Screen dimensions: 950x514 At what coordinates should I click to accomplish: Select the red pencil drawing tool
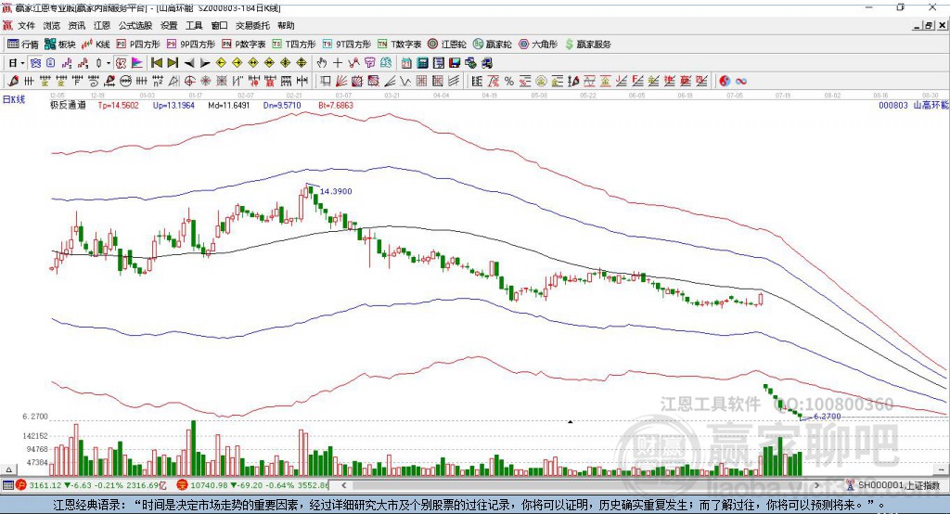13,81
